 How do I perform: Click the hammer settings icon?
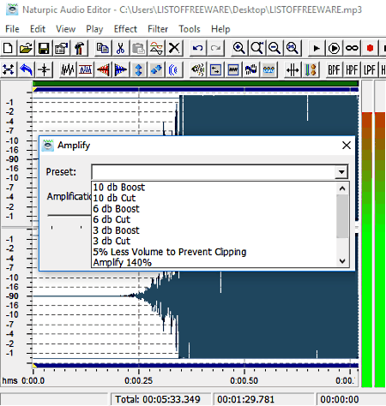click(x=79, y=48)
